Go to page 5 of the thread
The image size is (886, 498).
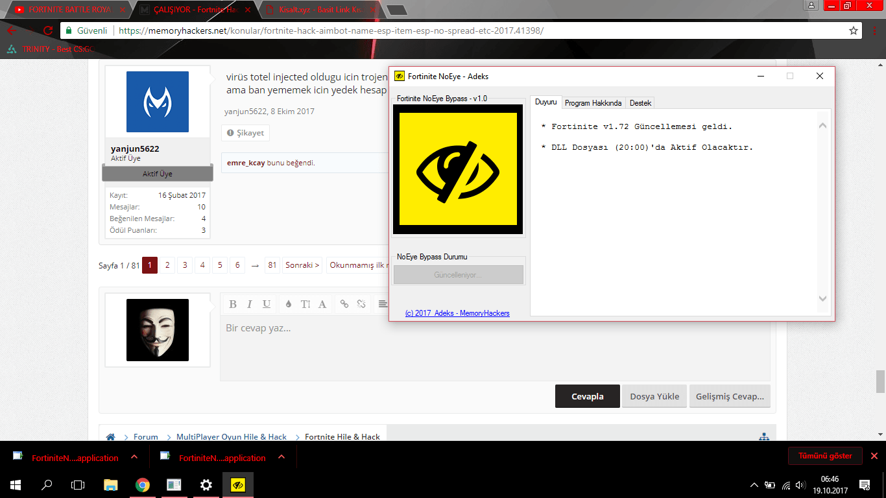click(220, 265)
